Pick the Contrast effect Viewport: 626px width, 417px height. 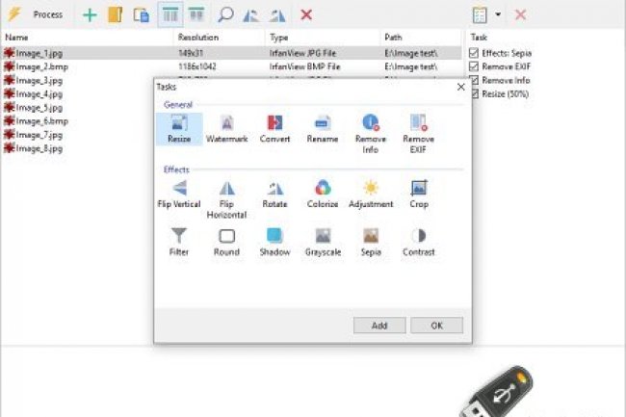click(418, 243)
